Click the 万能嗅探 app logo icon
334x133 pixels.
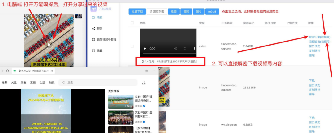coord(94,9)
